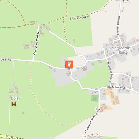The image size is (139, 139).
Task: Click the isolated building below Chemin Verdier
Action: (x=74, y=40)
